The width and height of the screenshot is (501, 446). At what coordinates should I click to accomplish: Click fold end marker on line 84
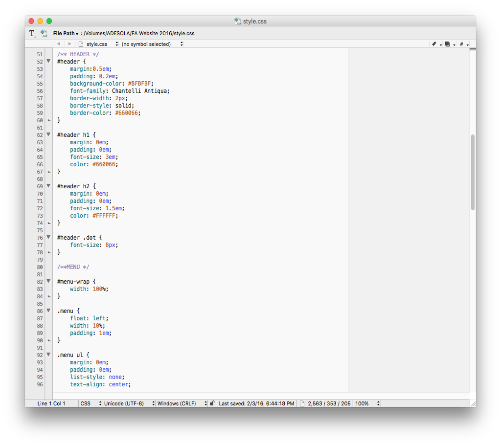pyautogui.click(x=49, y=296)
